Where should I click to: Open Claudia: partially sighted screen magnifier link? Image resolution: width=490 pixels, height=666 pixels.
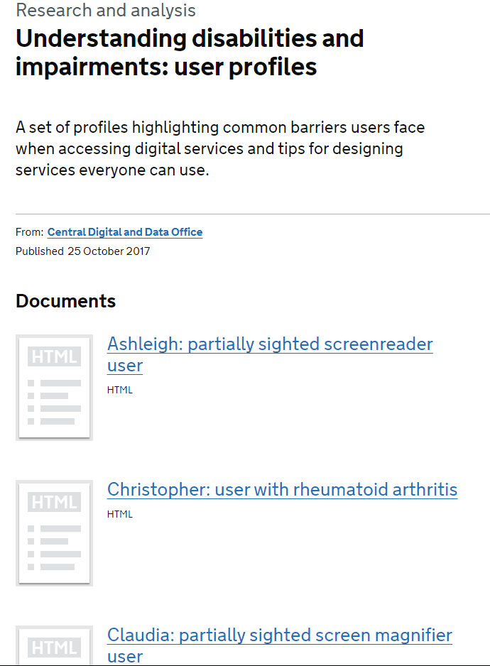[279, 635]
